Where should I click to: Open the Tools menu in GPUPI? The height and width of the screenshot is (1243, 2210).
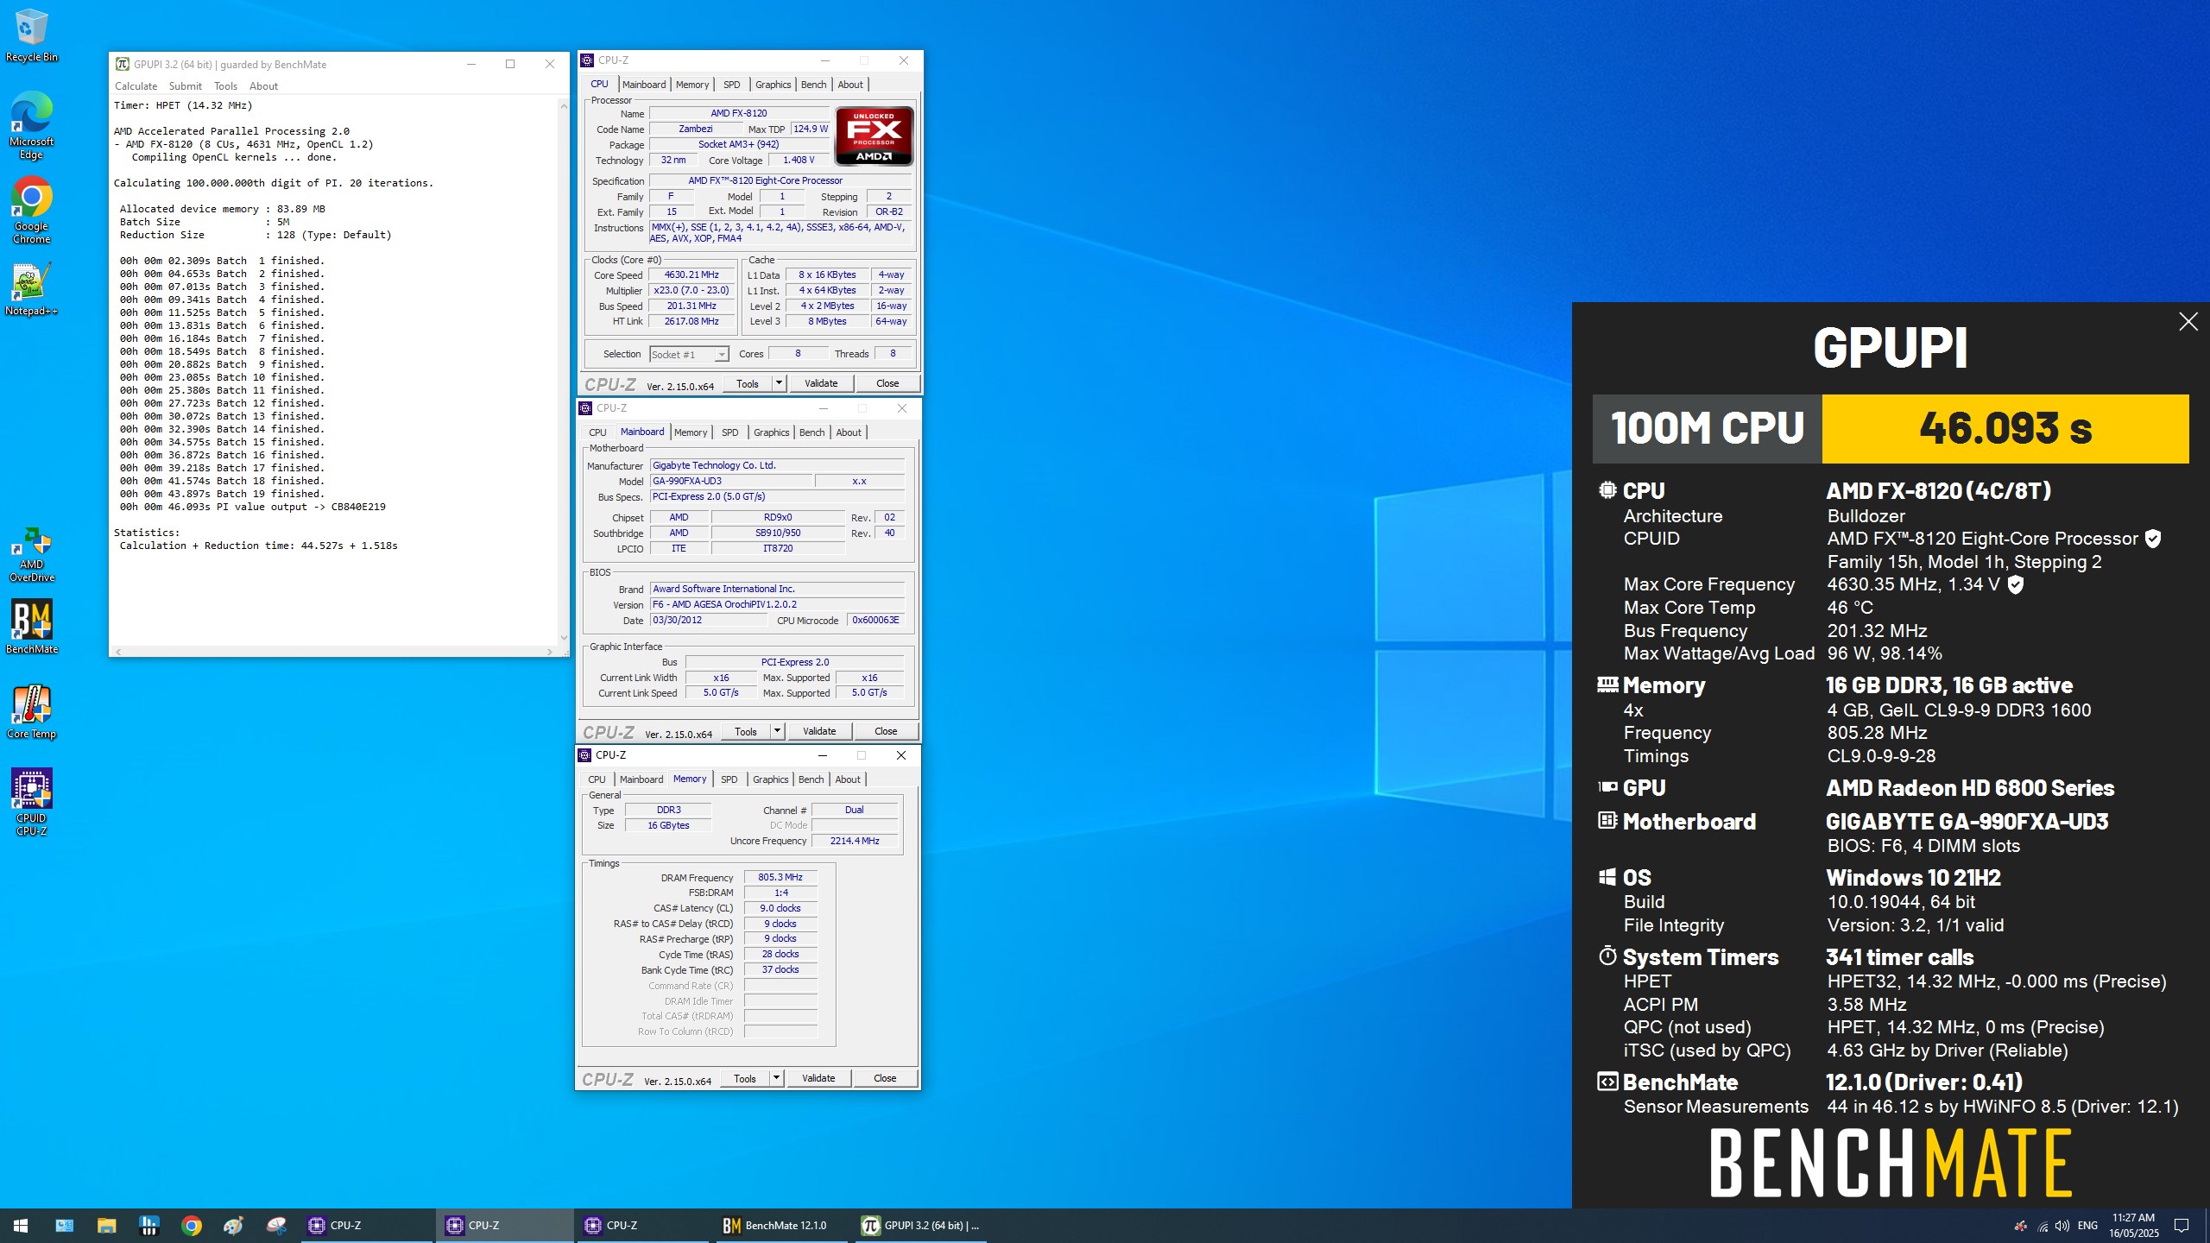pyautogui.click(x=225, y=86)
